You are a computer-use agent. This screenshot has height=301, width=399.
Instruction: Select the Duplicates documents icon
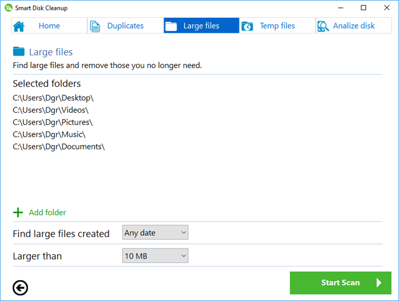coord(95,25)
